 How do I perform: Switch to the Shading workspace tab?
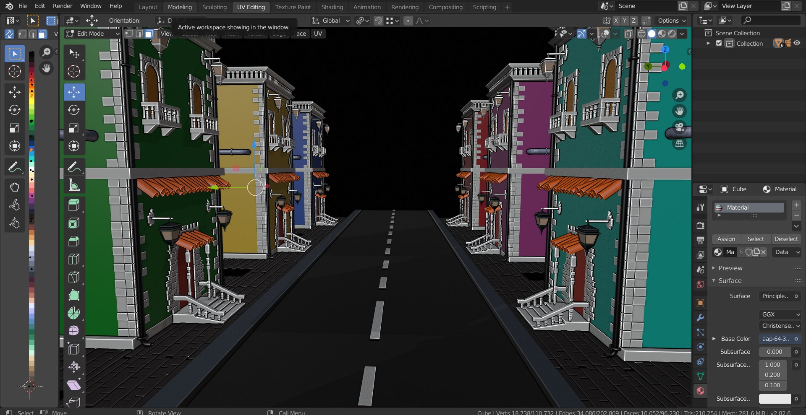332,7
